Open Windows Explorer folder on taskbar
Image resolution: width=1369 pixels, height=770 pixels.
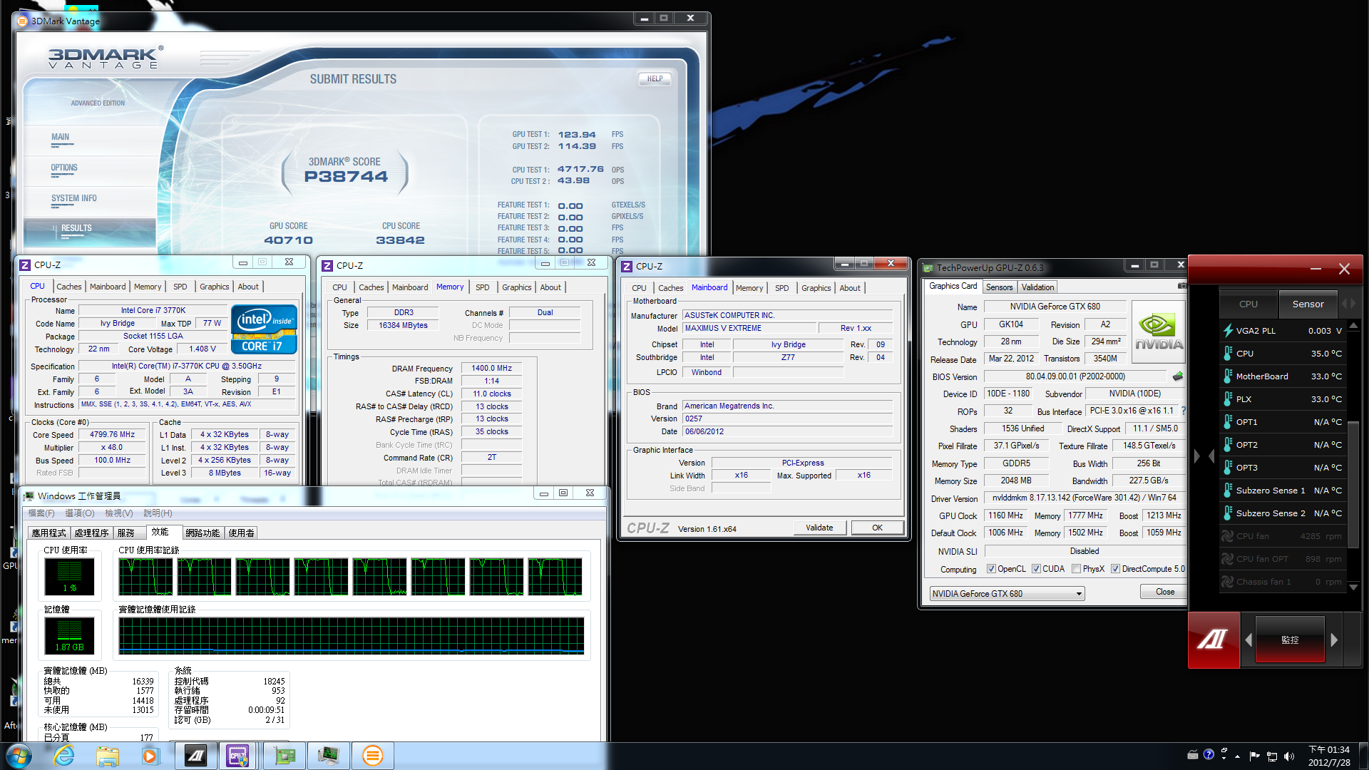108,756
